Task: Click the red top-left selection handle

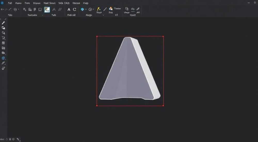Action: (97, 36)
